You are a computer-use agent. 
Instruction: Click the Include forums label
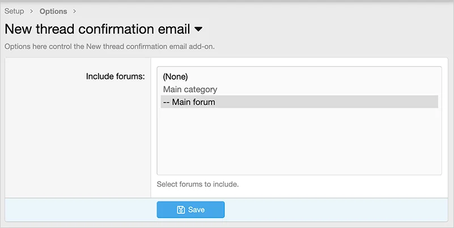(x=115, y=76)
